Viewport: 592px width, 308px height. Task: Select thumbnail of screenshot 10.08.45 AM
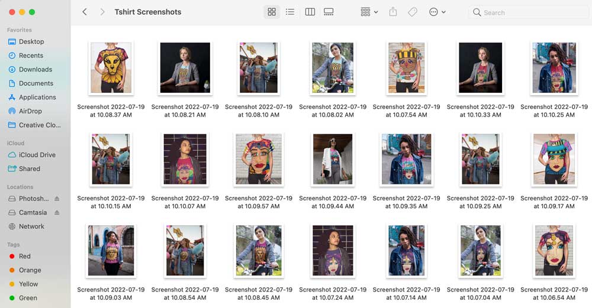[x=259, y=251]
